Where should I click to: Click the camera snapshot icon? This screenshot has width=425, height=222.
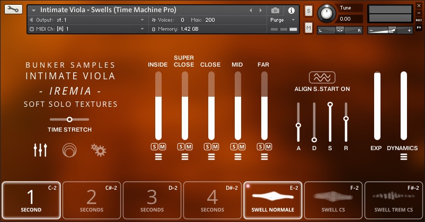275,10
